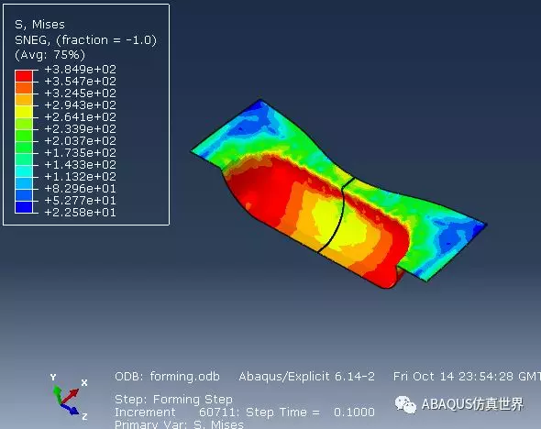The width and height of the screenshot is (541, 429).
Task: Click the cyan legend swatch near +1.132e+02
Action: (24, 171)
